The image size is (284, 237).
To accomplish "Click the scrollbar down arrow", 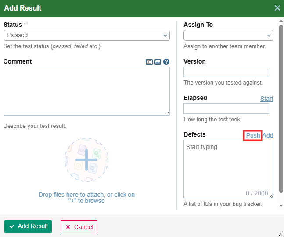I will 281,205.
